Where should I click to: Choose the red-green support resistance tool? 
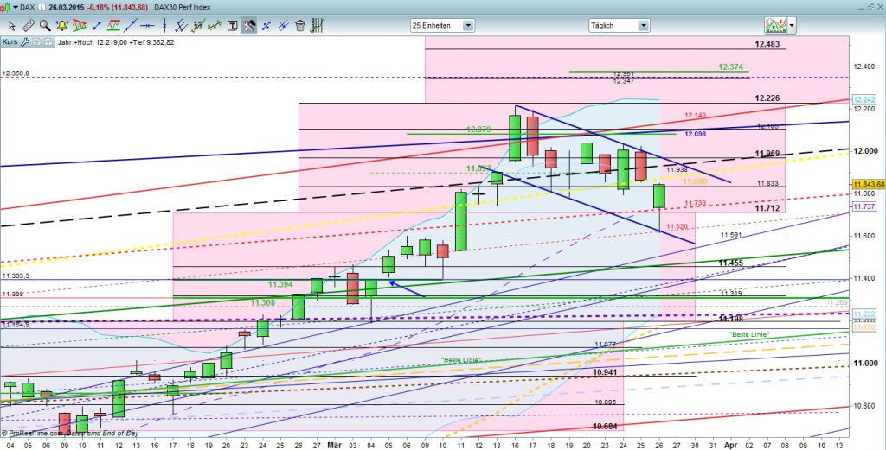click(113, 25)
